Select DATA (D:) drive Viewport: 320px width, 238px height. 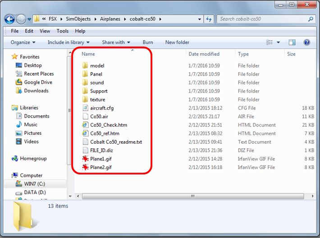[x=31, y=192]
